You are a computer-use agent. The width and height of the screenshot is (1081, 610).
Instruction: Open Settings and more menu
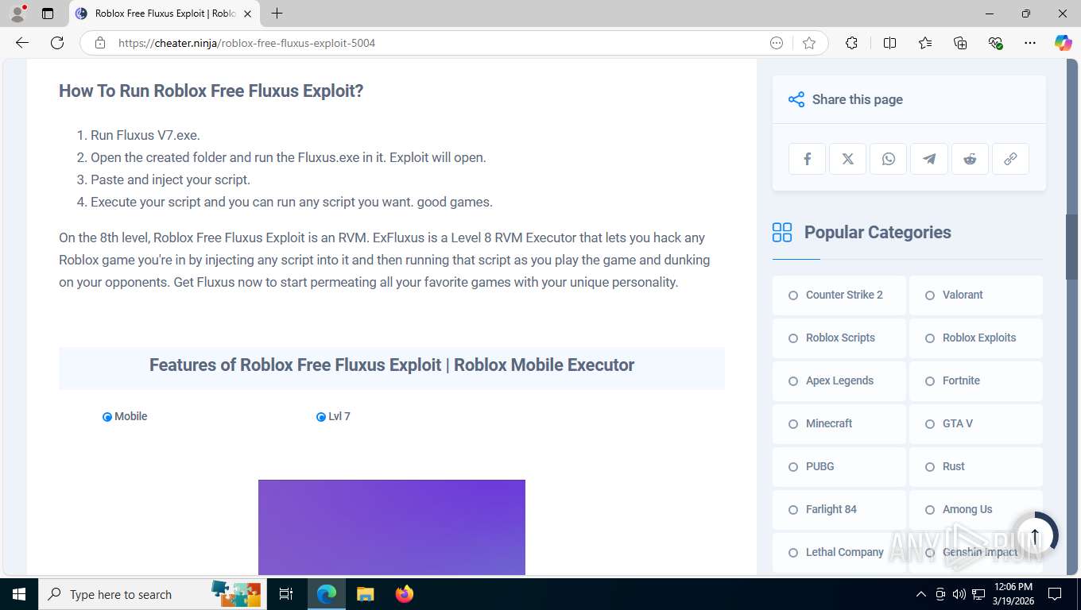pyautogui.click(x=1030, y=43)
